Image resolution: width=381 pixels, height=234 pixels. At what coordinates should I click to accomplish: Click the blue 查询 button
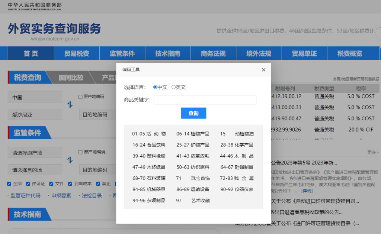pyautogui.click(x=193, y=113)
